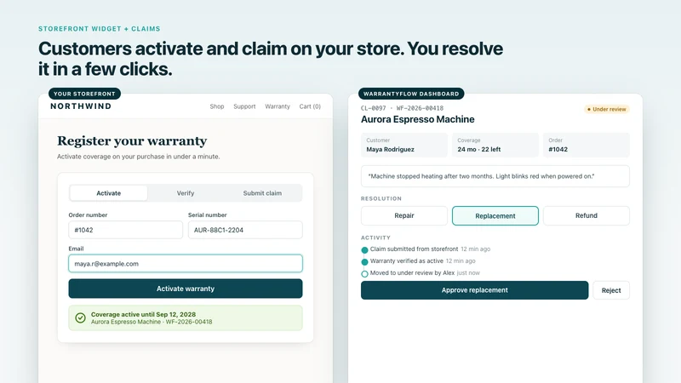This screenshot has width=681, height=383.
Task: Click the NORTHWIND store logo
Action: click(81, 106)
